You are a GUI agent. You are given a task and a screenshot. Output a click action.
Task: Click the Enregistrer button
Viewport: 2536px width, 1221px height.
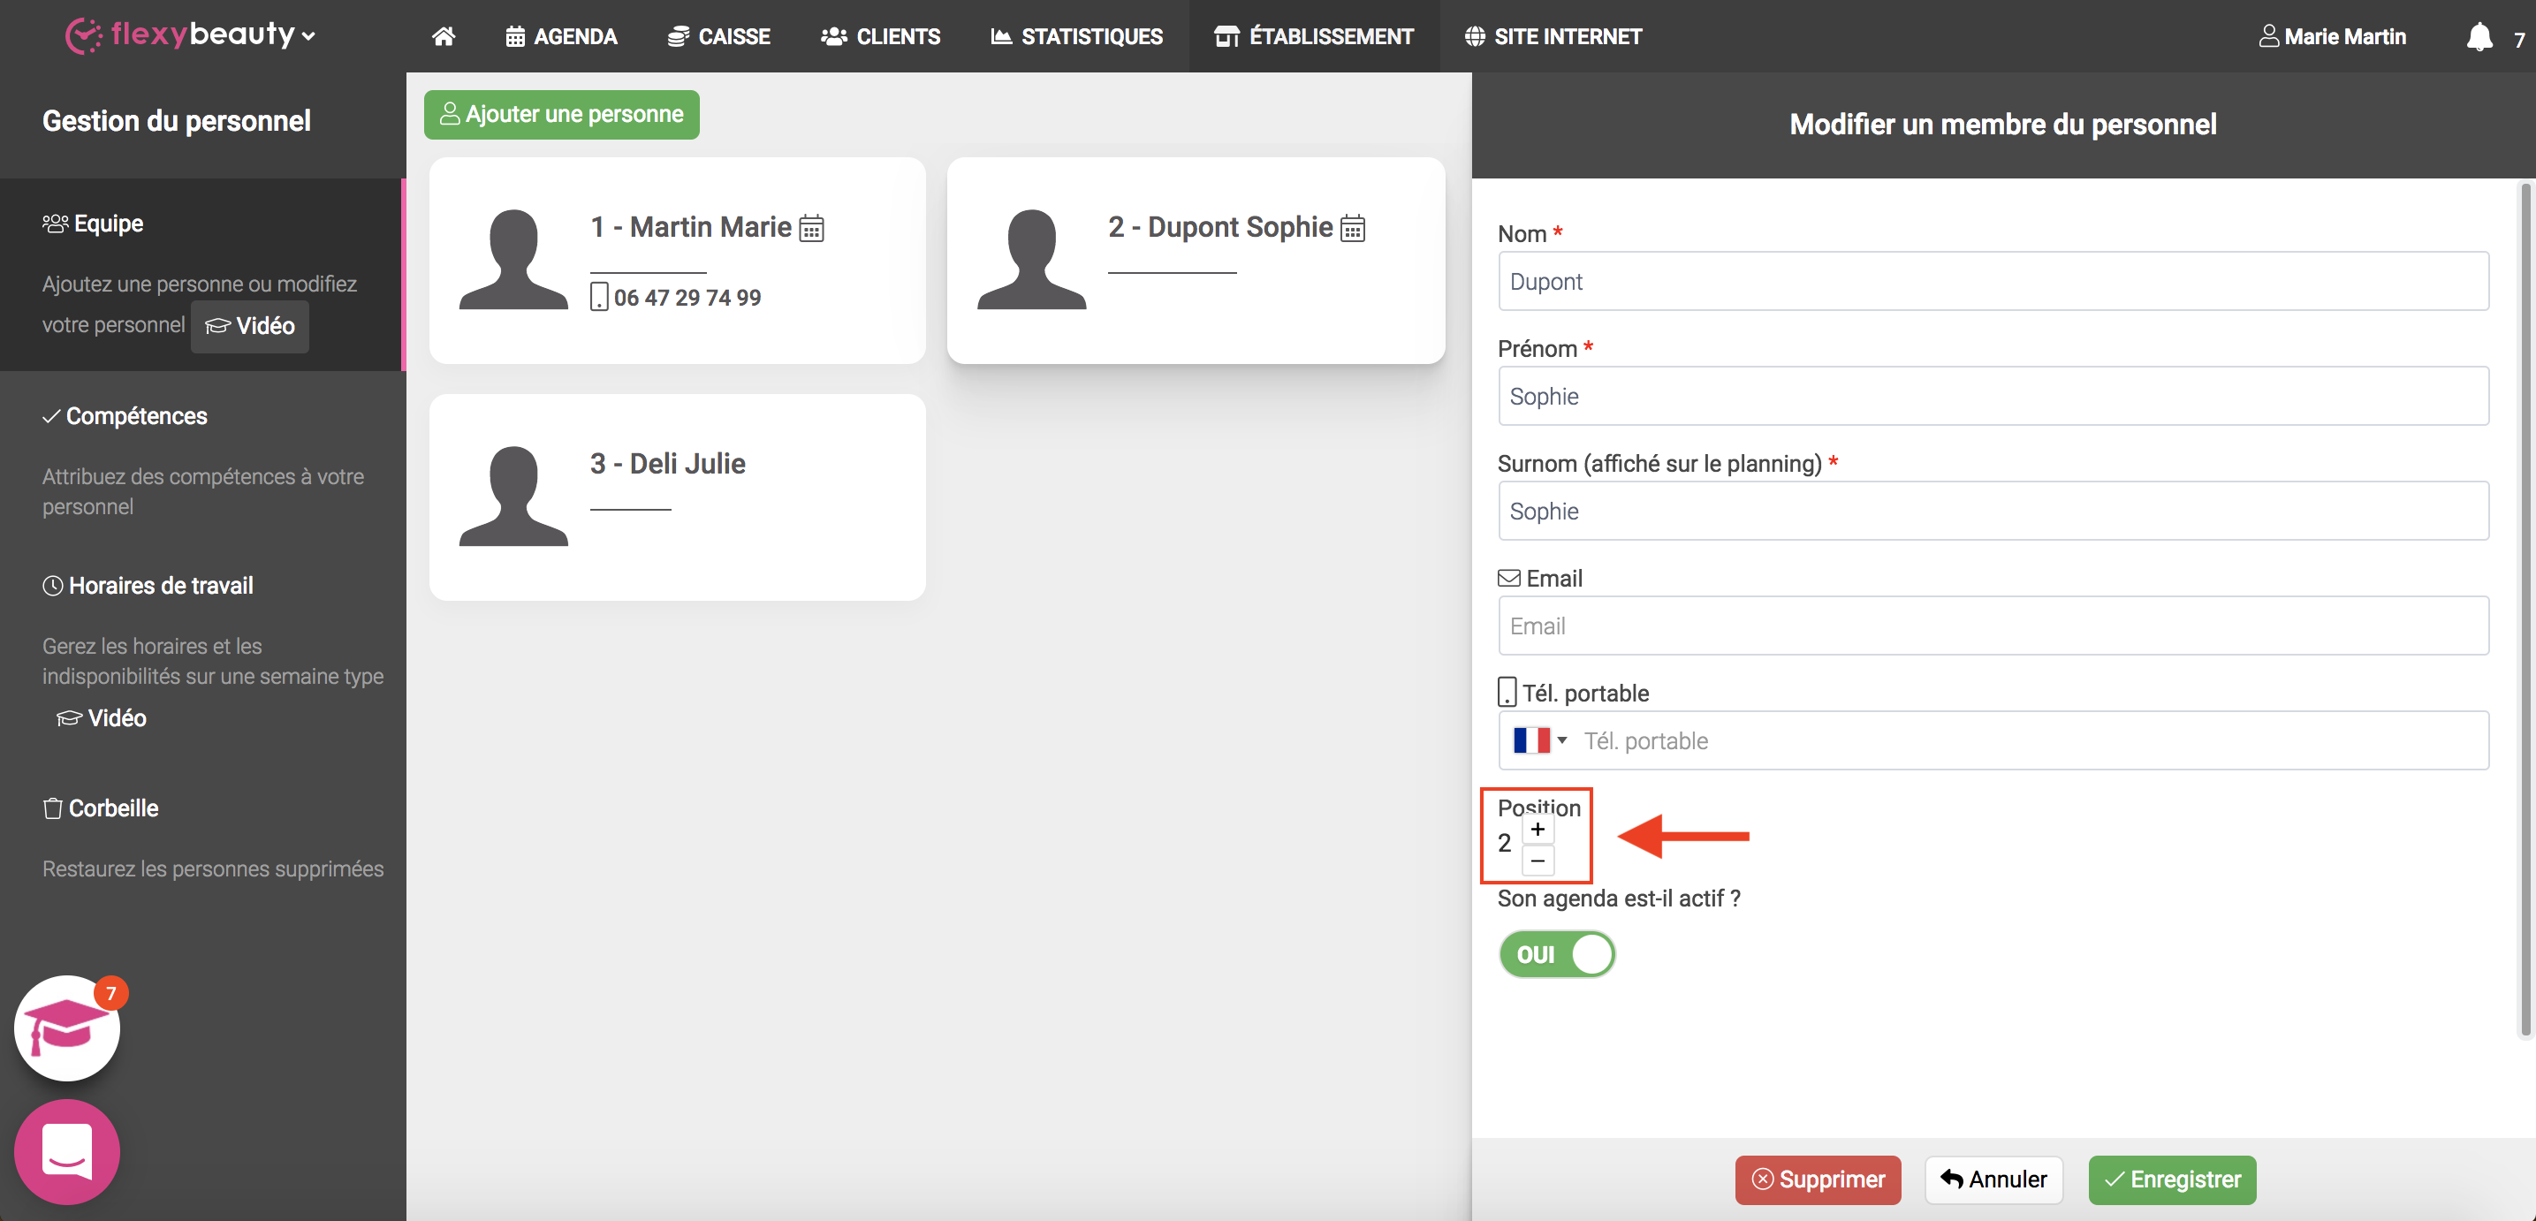pyautogui.click(x=2172, y=1179)
